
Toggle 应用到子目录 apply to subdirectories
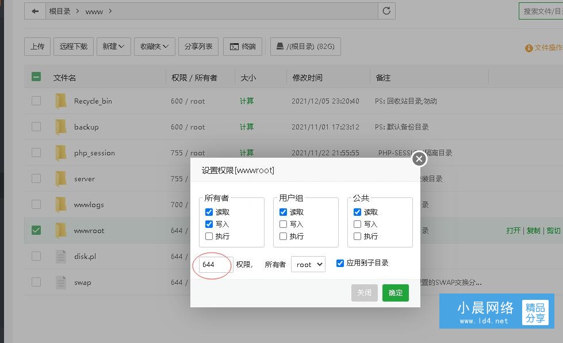point(340,263)
